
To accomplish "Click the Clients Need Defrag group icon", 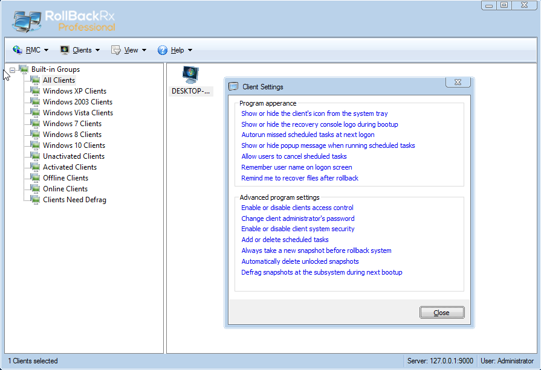I will pos(35,200).
